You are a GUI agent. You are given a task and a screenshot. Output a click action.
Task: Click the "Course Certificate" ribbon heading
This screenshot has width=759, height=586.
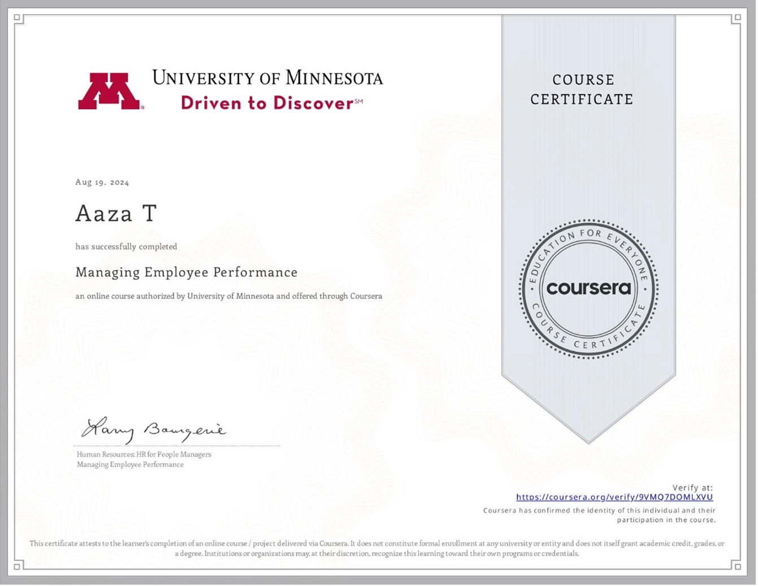pos(582,89)
